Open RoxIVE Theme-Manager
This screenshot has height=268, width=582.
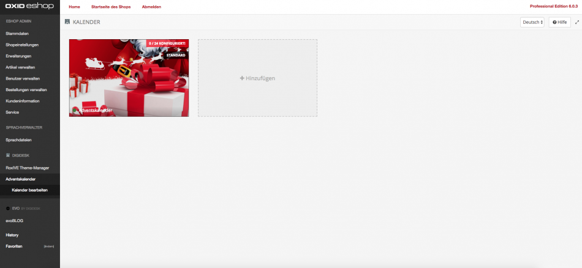point(27,168)
